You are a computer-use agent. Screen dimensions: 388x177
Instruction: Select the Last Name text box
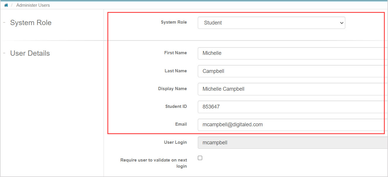tap(263, 71)
